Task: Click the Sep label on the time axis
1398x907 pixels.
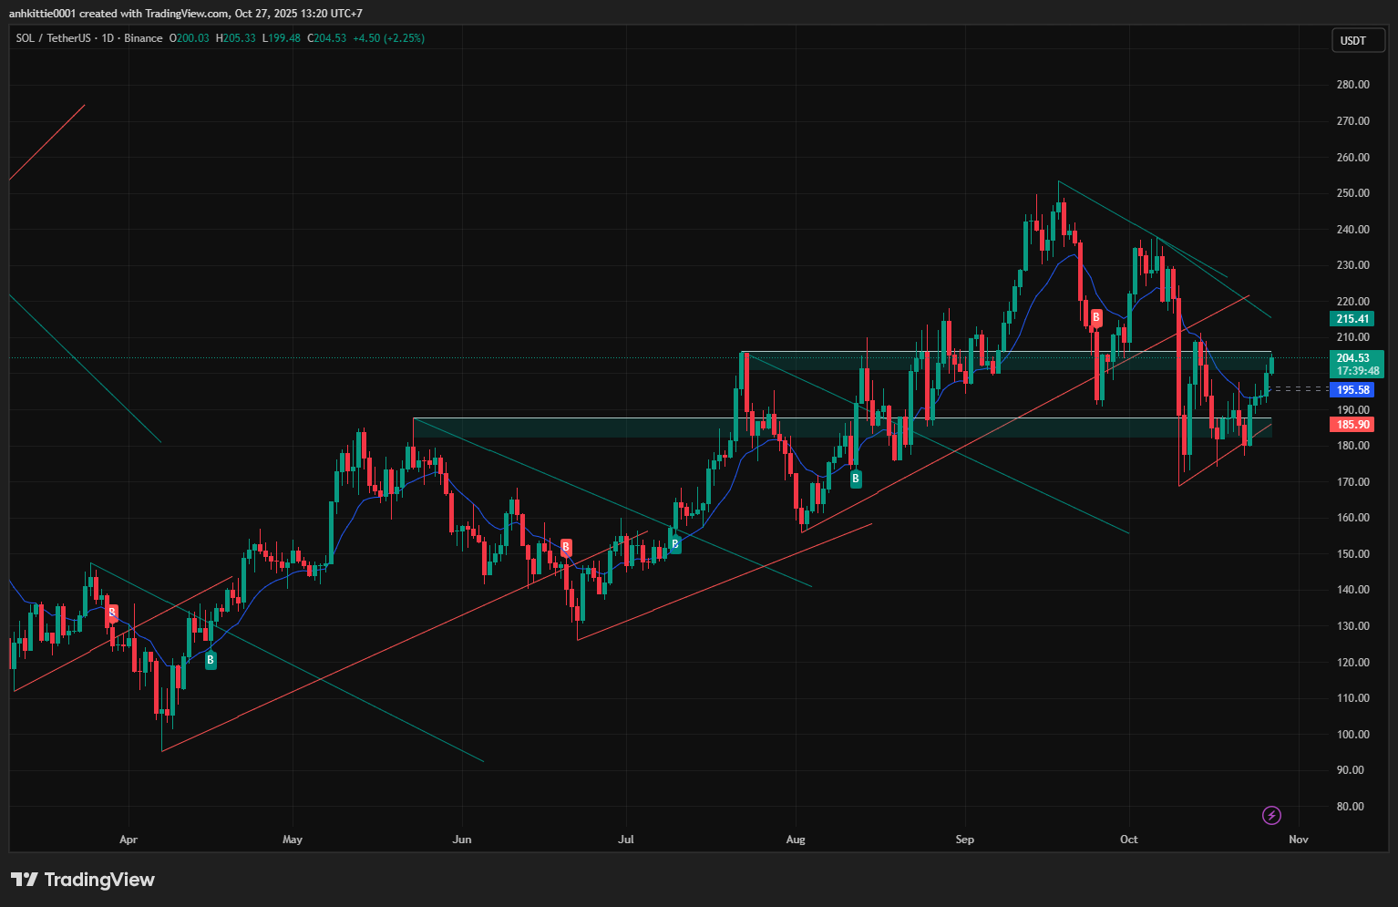Action: point(964,840)
